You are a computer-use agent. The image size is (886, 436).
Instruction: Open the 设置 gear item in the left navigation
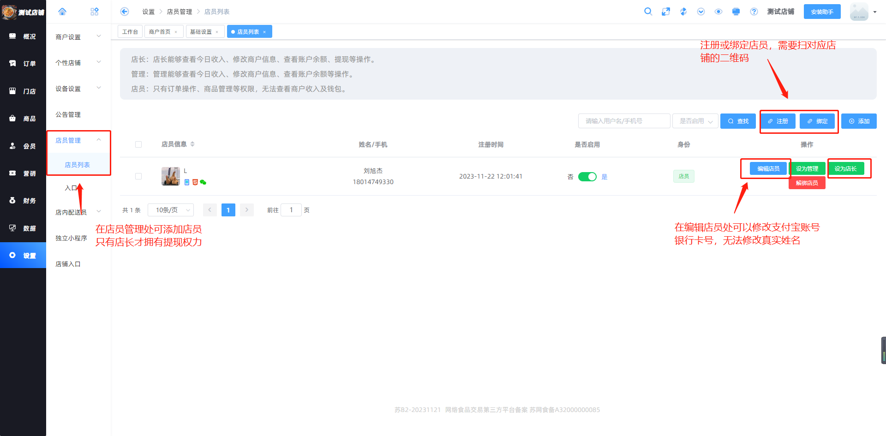[23, 255]
